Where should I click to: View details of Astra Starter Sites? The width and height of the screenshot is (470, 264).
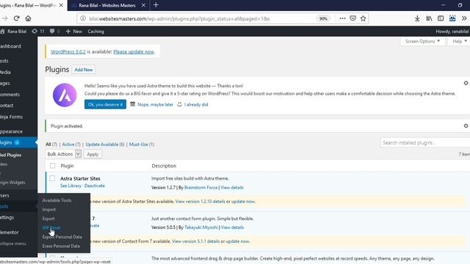[232, 188]
